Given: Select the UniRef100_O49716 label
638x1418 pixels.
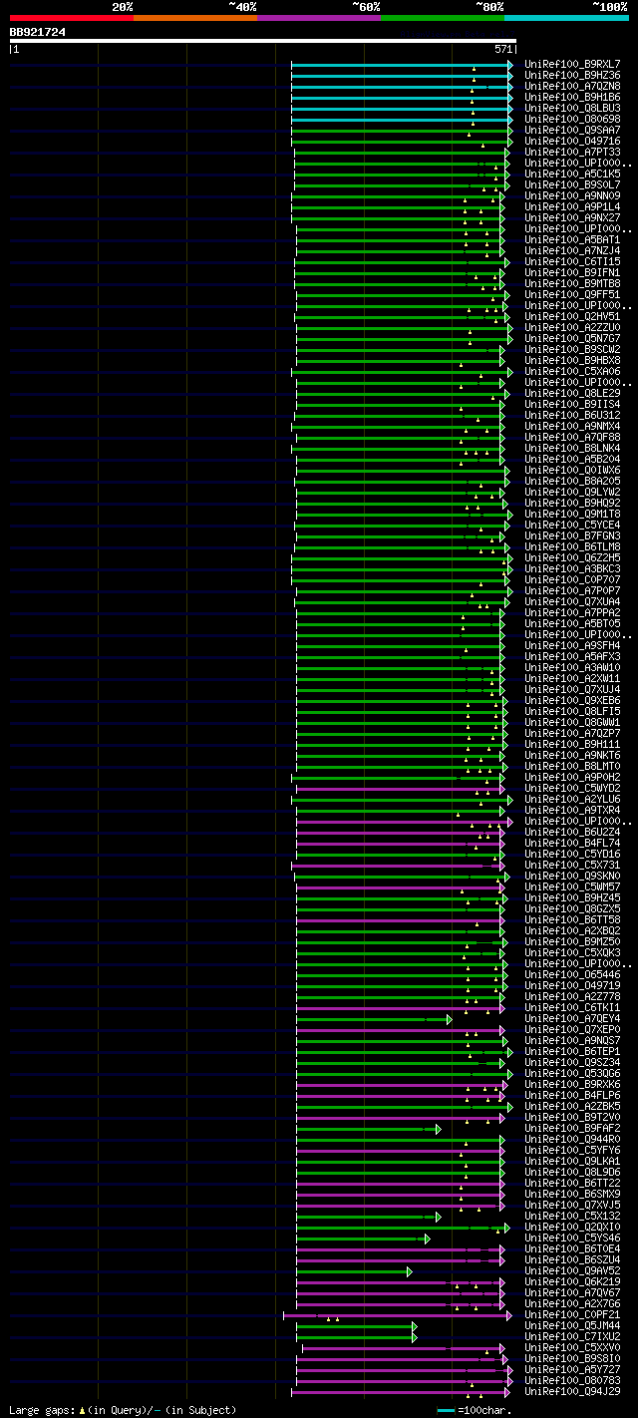Looking at the screenshot, I should pos(572,141).
